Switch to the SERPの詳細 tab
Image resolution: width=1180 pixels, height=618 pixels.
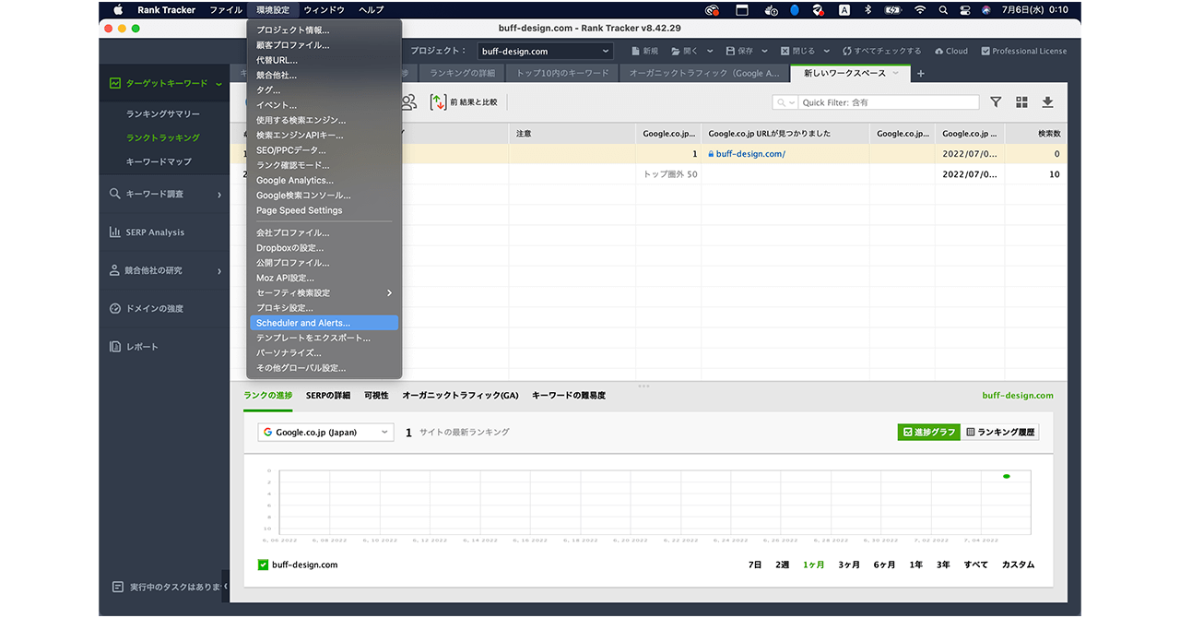coord(328,396)
